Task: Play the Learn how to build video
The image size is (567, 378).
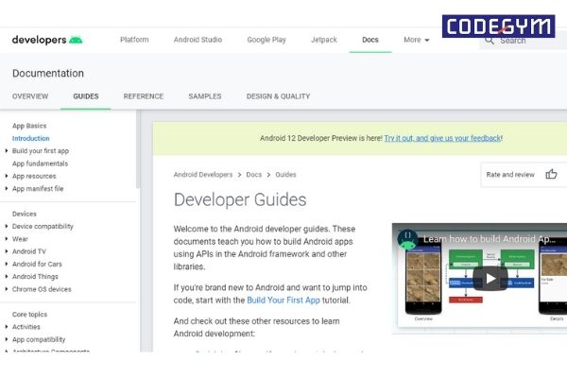Action: pos(490,278)
